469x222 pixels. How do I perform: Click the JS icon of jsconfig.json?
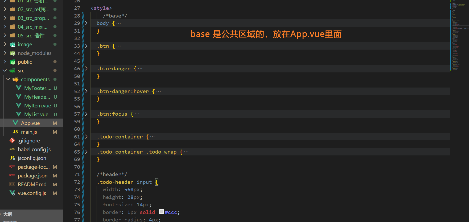tap(12, 158)
